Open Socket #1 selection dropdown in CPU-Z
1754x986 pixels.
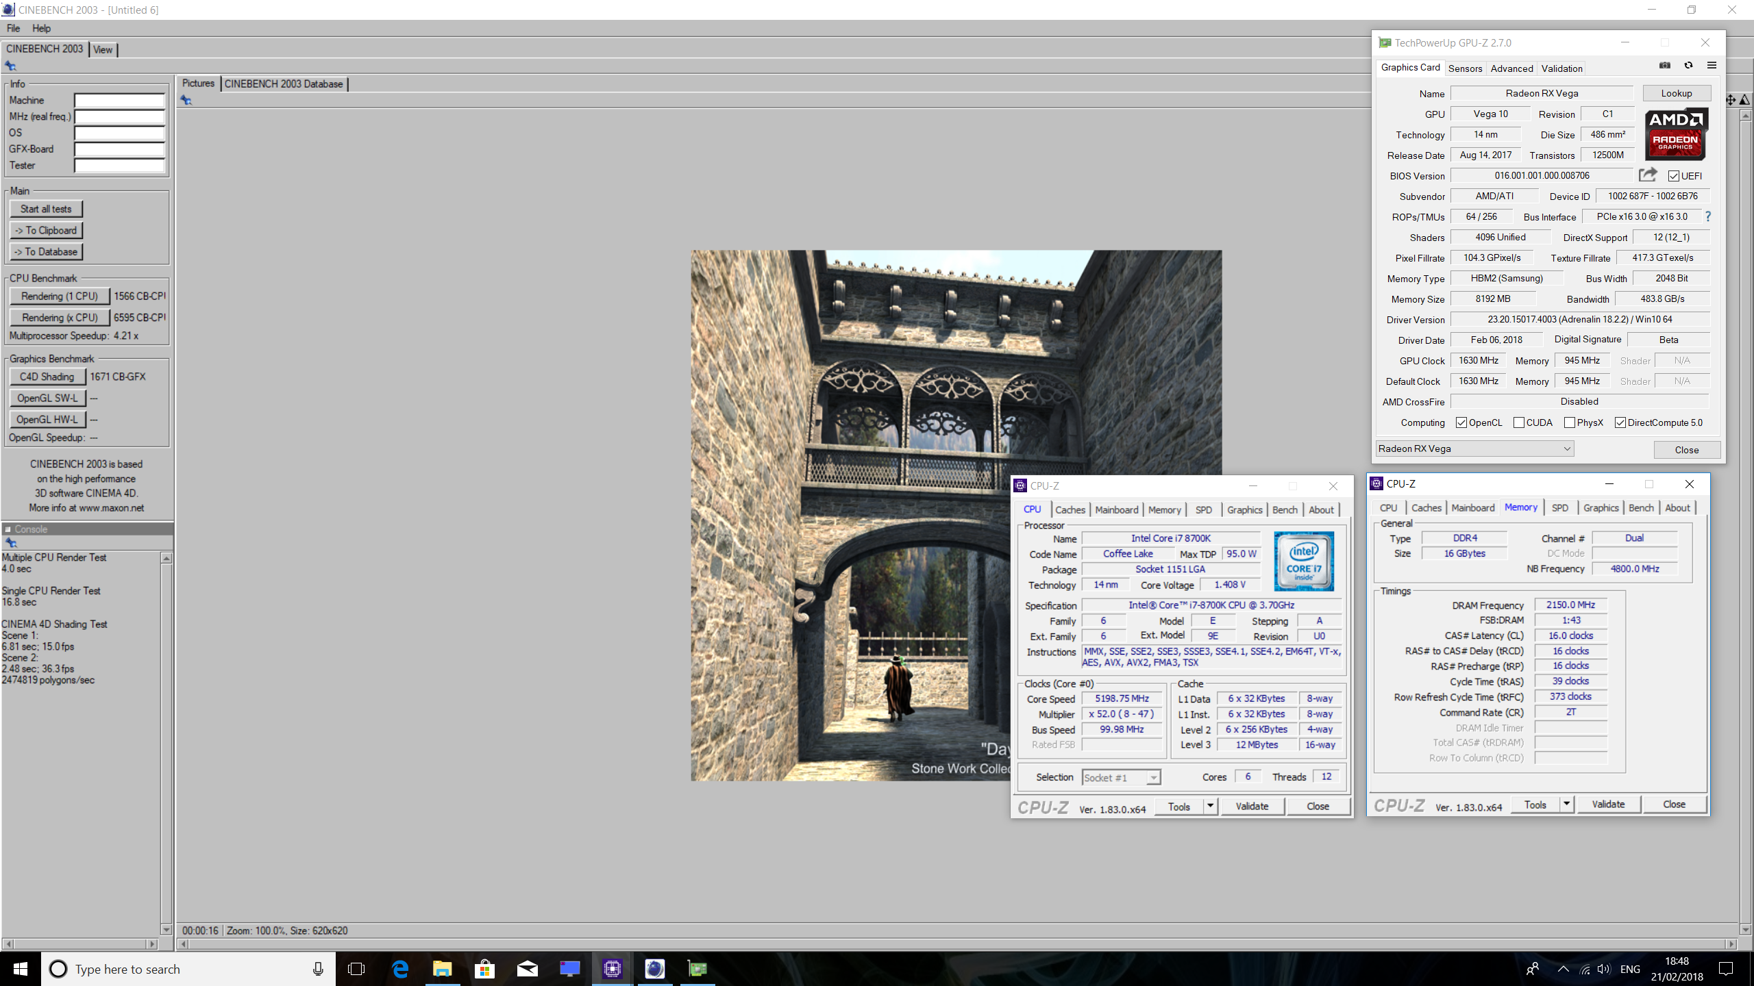point(1121,777)
